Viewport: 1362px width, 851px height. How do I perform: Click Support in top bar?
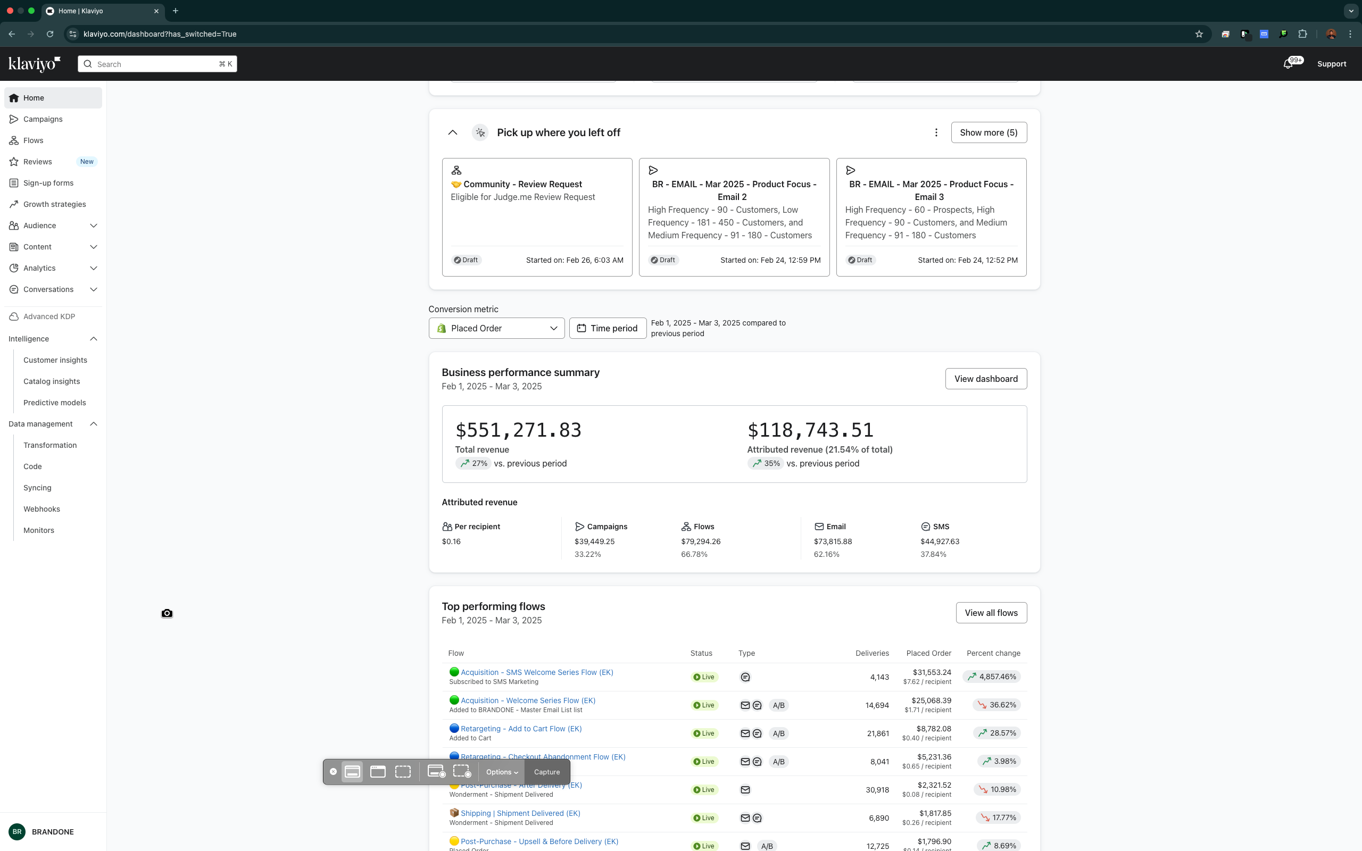click(1332, 64)
